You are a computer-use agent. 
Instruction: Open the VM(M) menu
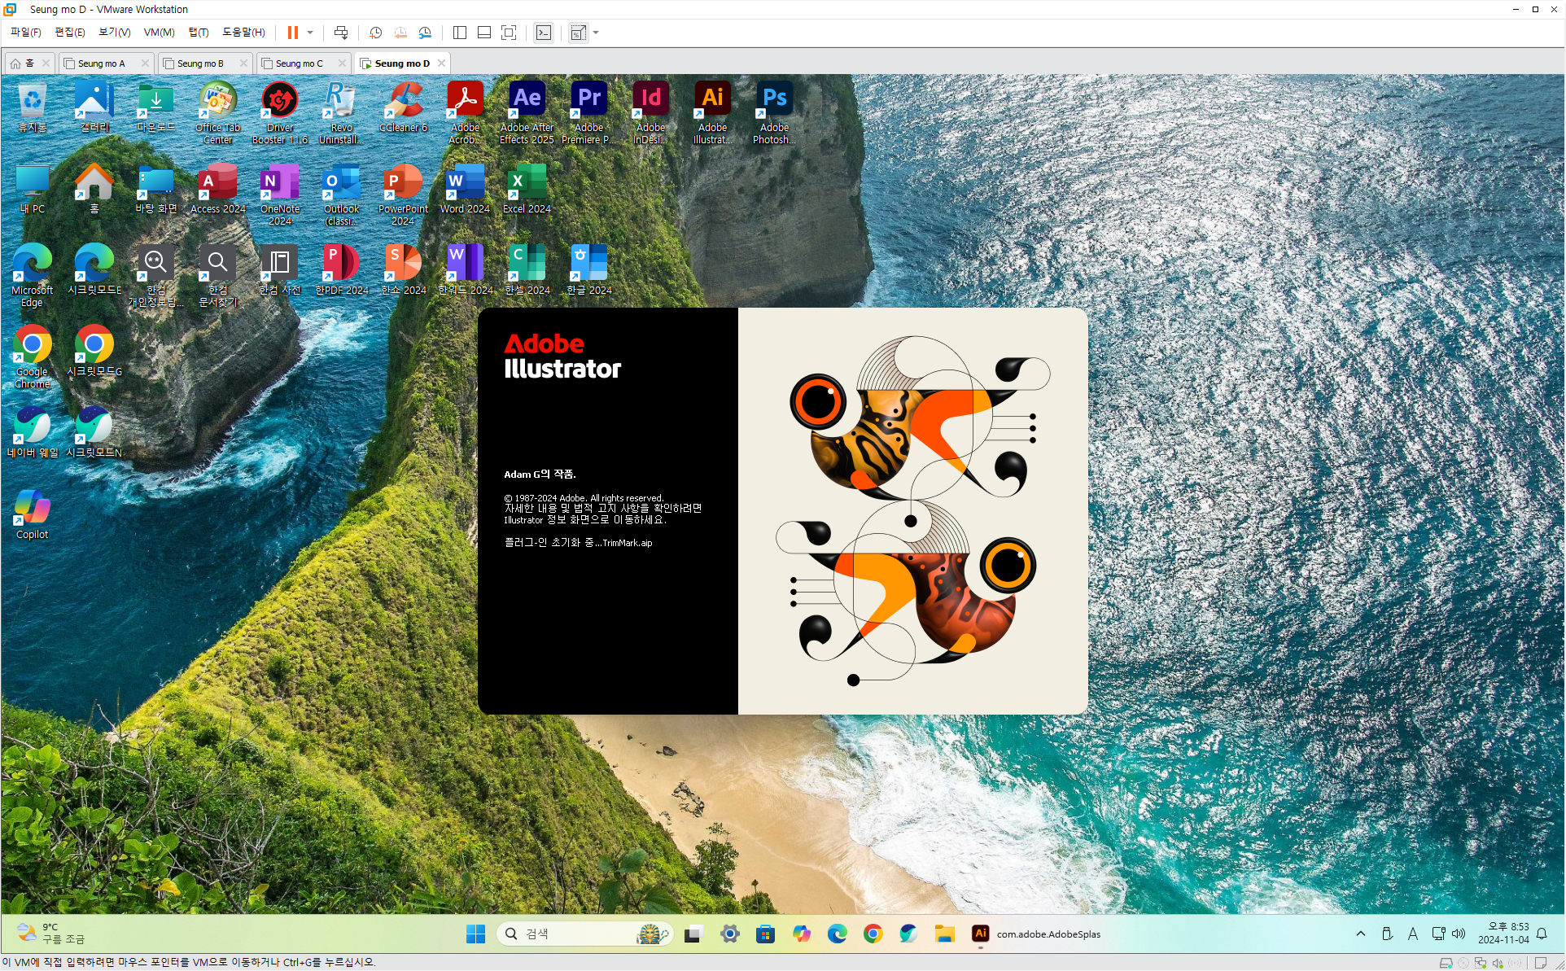159,33
